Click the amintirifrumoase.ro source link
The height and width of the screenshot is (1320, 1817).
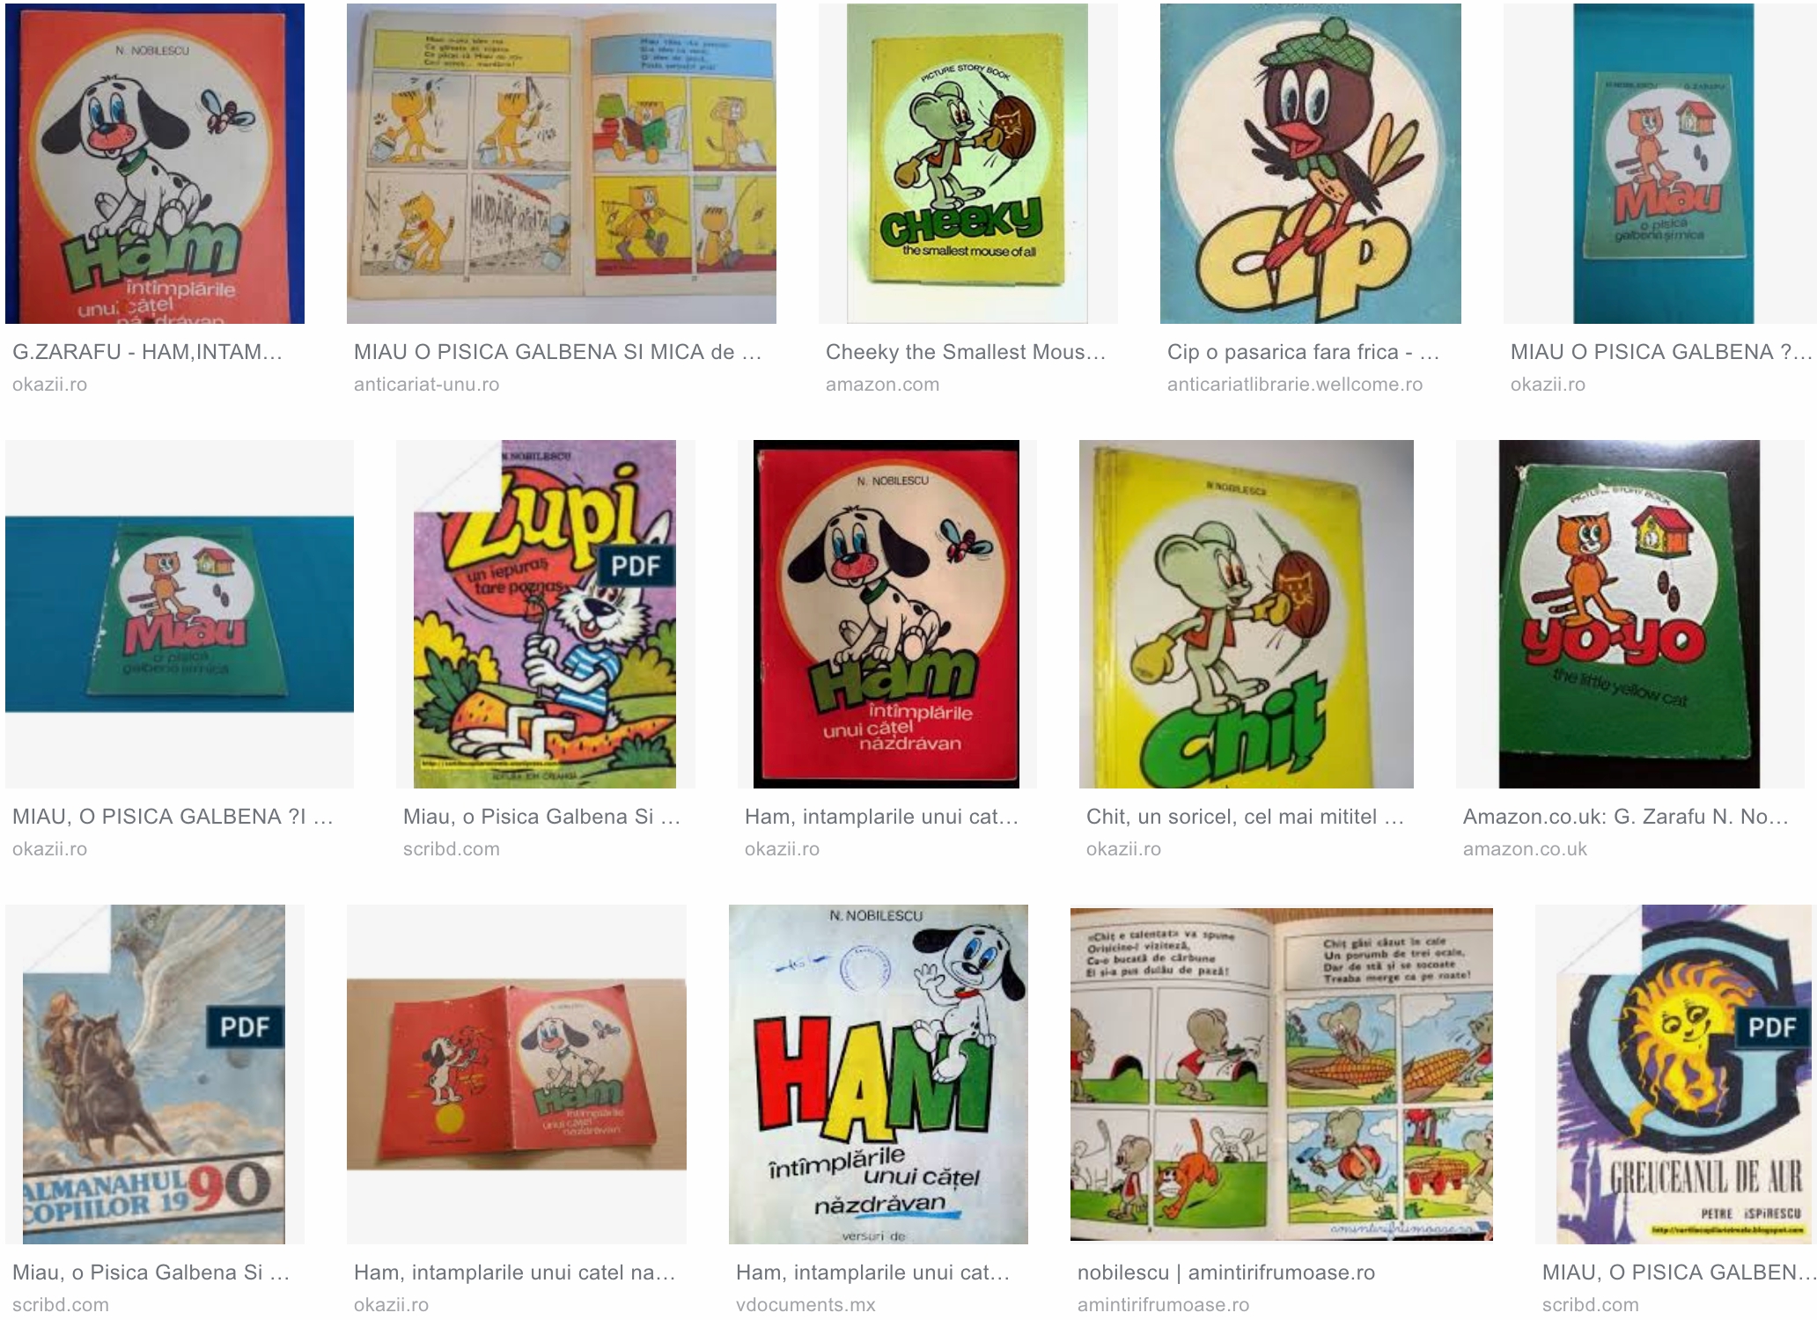tap(1163, 1304)
